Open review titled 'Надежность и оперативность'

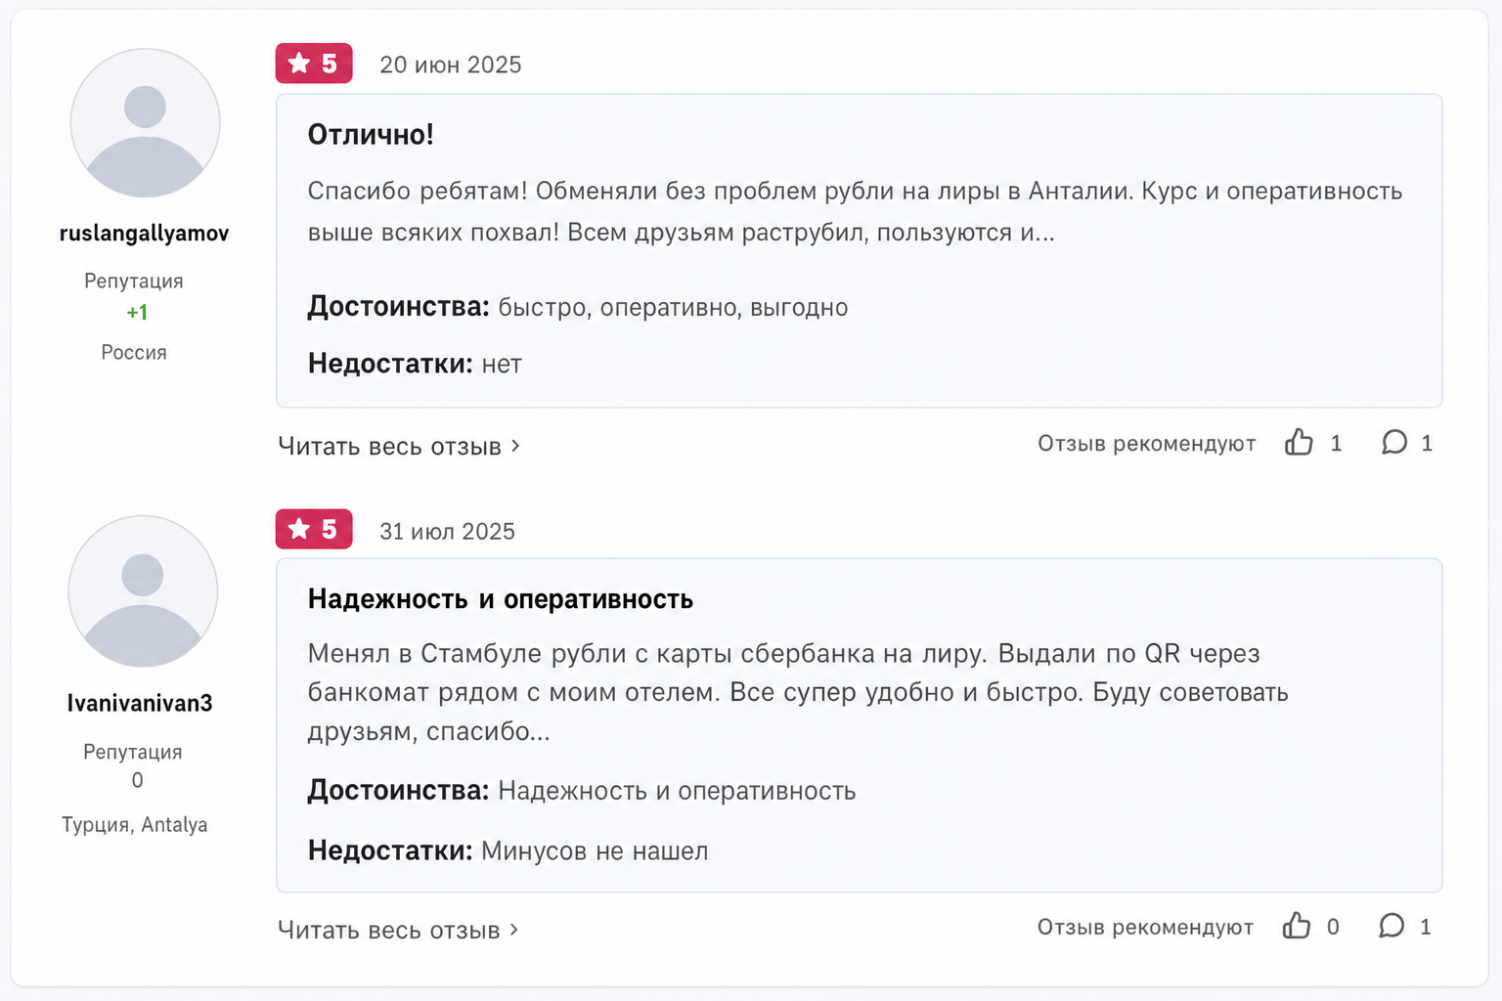coord(501,599)
